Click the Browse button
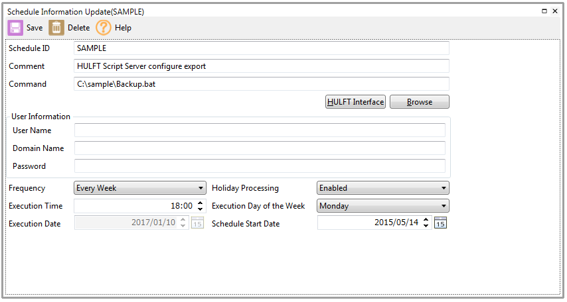567x302 pixels. [x=419, y=102]
